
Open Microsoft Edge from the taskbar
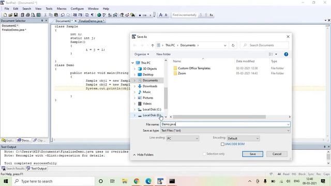coord(148,181)
